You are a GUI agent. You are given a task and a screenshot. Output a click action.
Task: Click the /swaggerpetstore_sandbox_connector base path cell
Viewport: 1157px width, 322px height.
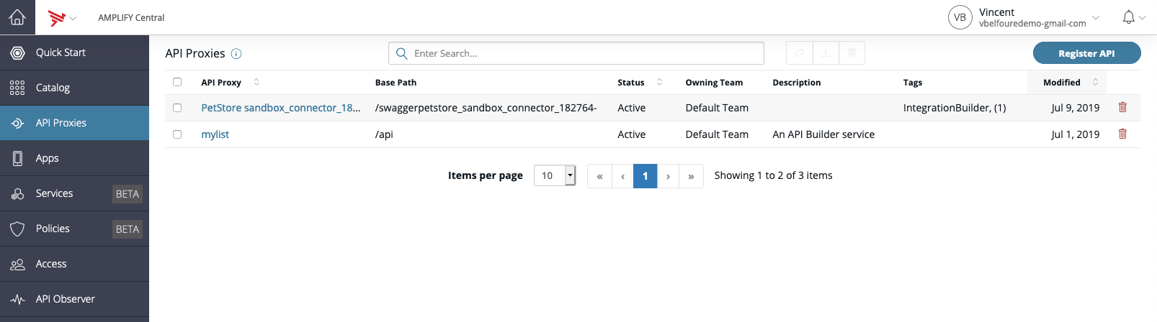pos(486,108)
